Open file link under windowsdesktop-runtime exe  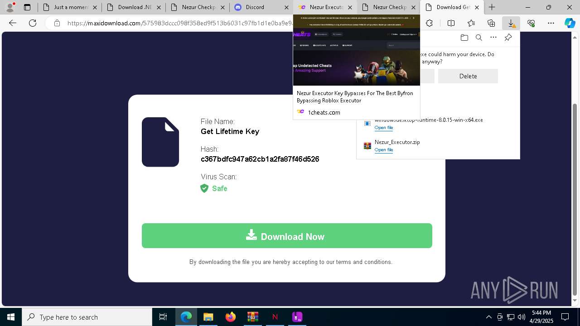point(384,128)
